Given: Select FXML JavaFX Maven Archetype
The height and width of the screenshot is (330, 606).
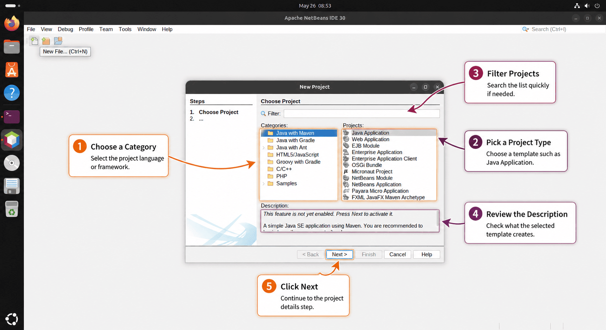Looking at the screenshot, I should coord(388,197).
